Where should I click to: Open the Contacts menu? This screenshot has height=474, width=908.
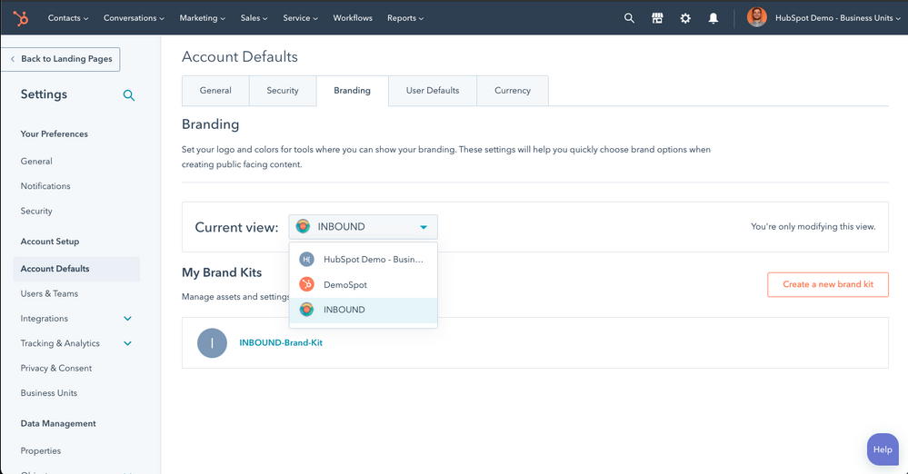point(68,18)
